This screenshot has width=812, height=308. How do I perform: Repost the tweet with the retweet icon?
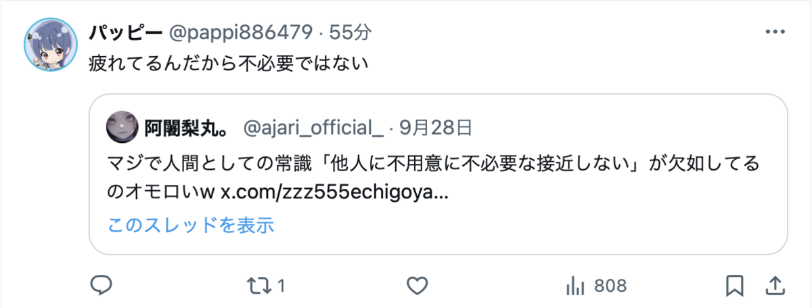pyautogui.click(x=258, y=285)
